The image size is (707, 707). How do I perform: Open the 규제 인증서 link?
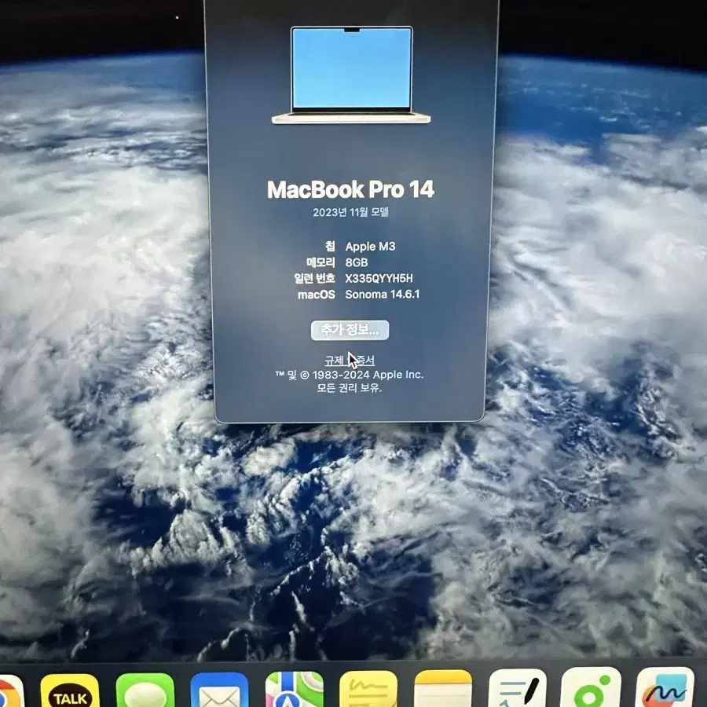click(x=350, y=361)
